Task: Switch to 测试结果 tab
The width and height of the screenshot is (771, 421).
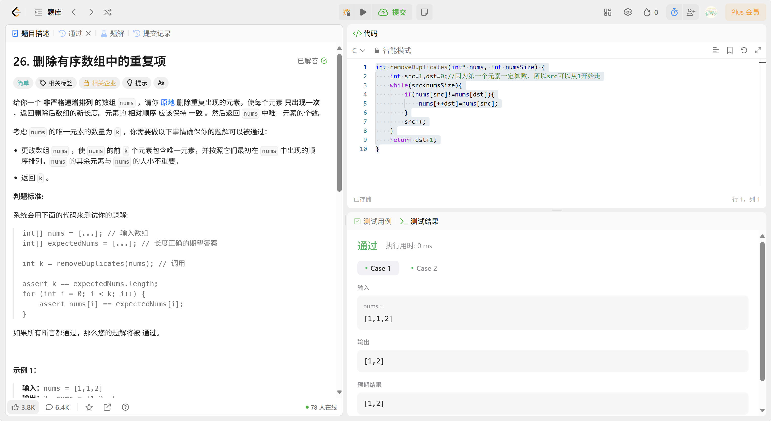Action: click(419, 221)
